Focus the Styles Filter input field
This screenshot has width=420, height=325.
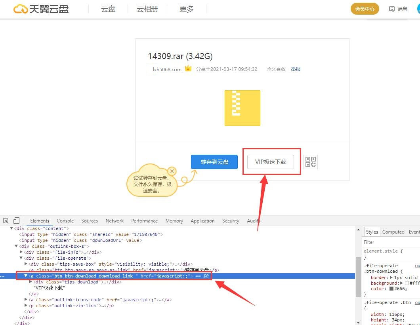[x=391, y=242]
